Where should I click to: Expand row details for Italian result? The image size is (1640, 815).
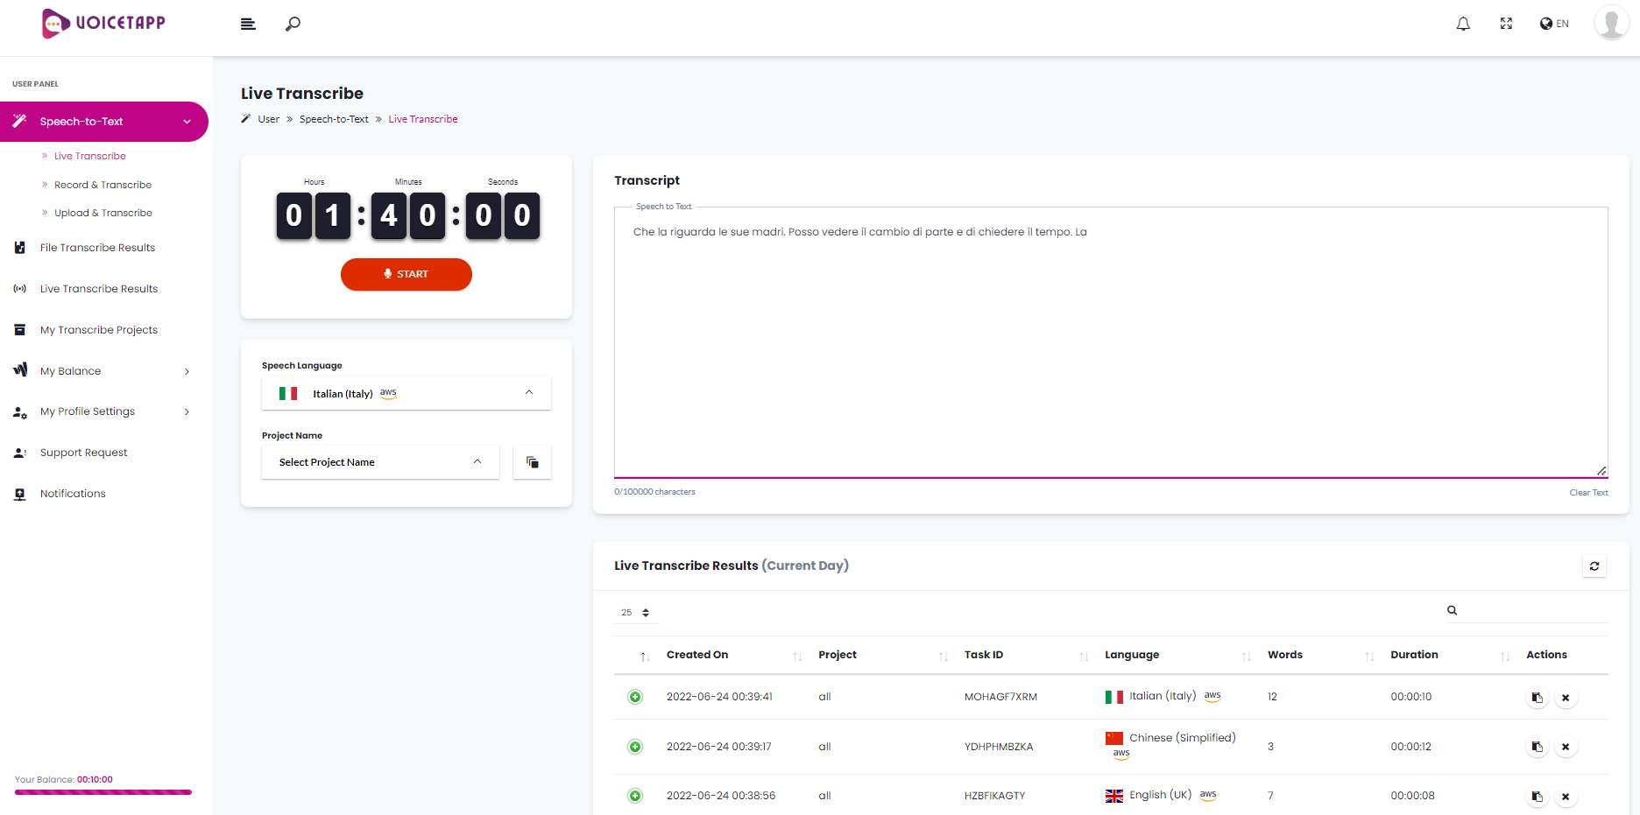(x=635, y=697)
